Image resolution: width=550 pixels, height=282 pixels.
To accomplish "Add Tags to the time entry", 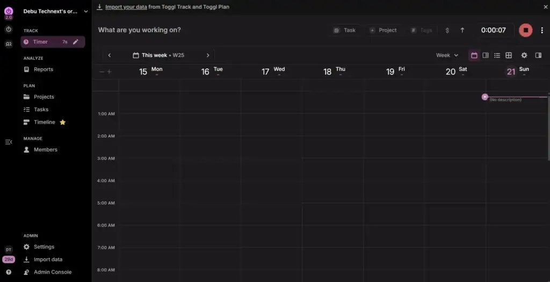I will tap(422, 30).
